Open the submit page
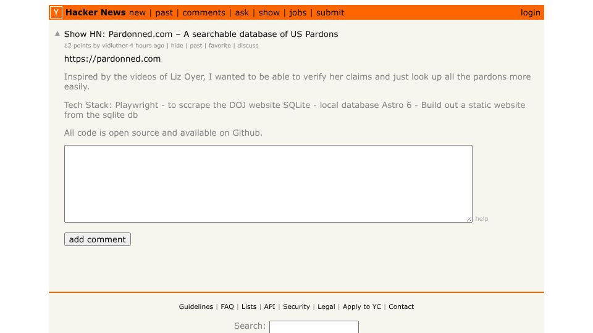Screen dimensions: 593x333 tap(330, 12)
